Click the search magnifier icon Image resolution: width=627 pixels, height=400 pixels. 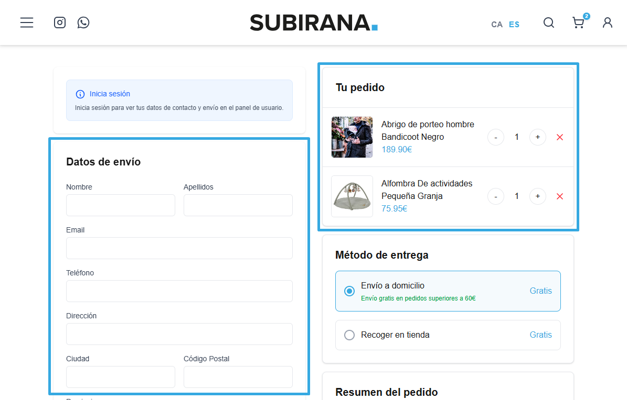tap(548, 23)
